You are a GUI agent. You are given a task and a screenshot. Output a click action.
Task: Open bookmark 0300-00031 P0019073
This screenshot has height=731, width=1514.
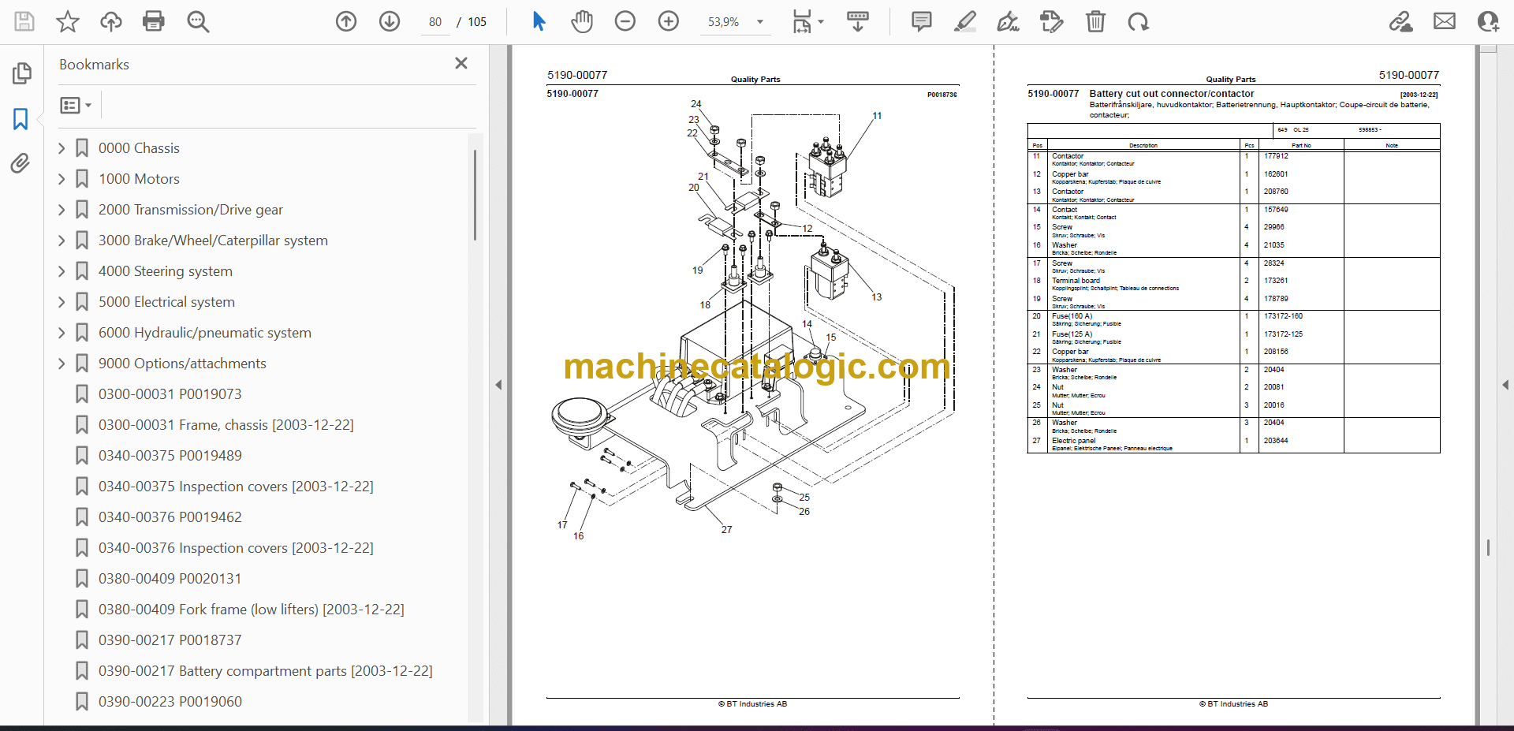170,394
